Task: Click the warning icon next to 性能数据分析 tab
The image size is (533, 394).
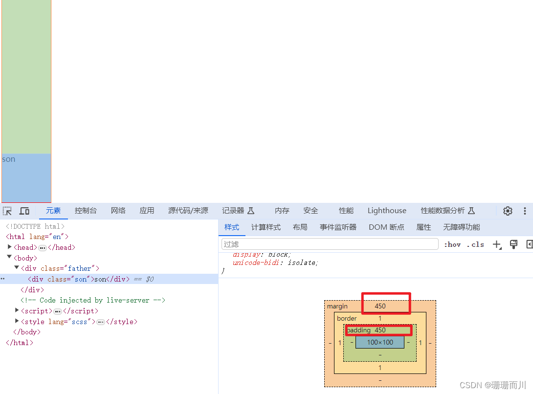Action: click(470, 211)
